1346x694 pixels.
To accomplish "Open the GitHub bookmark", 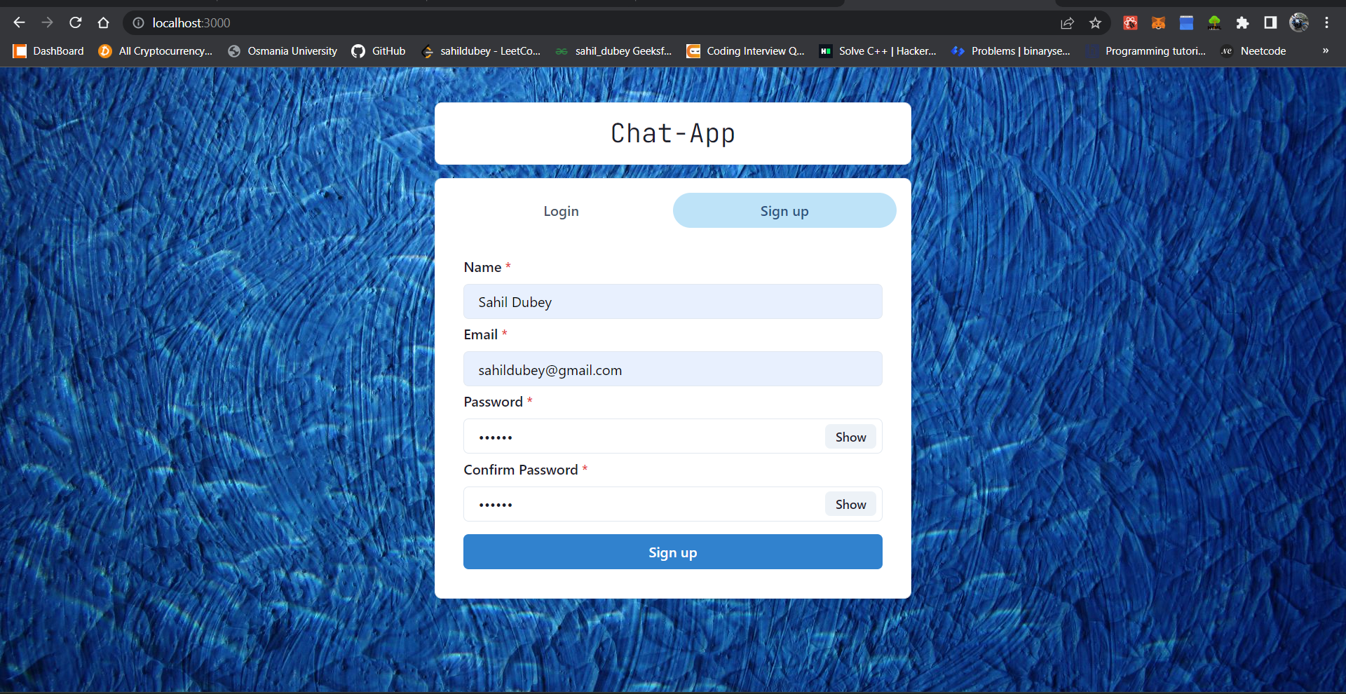I will 379,51.
